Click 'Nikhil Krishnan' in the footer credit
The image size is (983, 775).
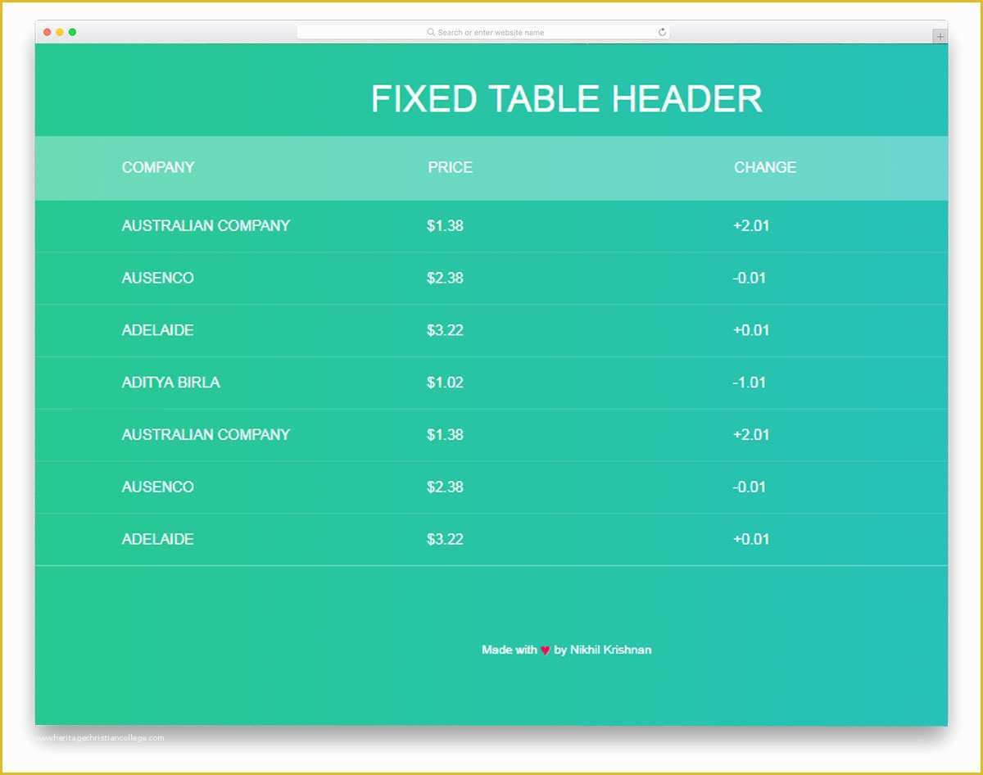(611, 650)
